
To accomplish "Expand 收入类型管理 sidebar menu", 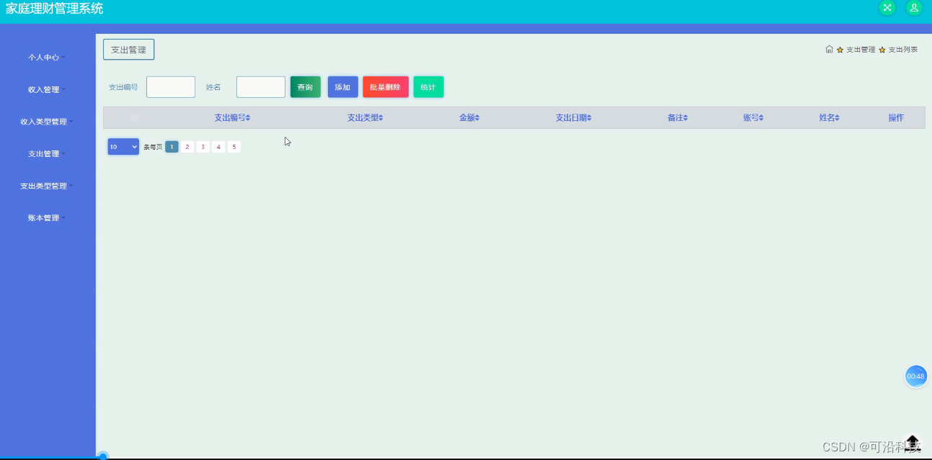I will coord(47,122).
